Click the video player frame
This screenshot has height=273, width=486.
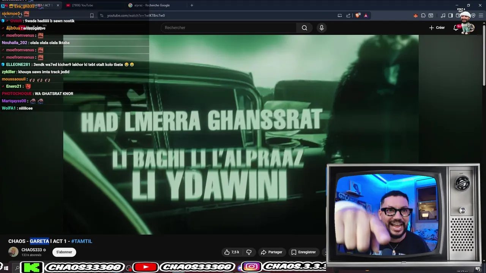tap(241, 135)
